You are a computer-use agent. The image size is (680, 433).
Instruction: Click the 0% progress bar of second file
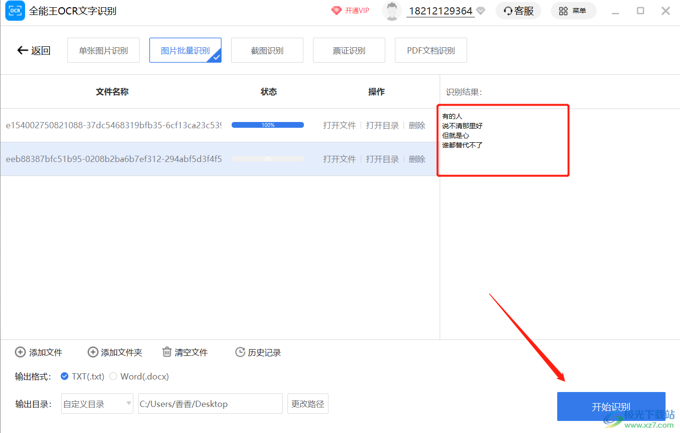click(x=268, y=159)
